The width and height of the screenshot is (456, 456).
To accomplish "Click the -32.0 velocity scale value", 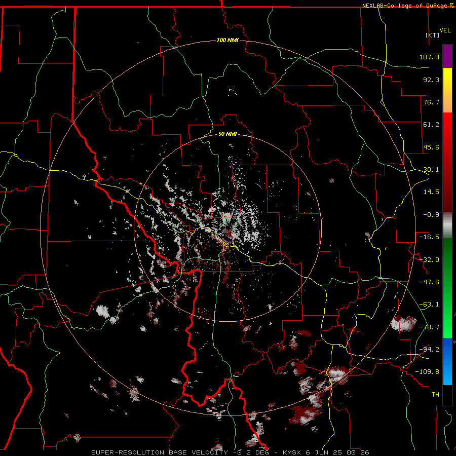I will [x=429, y=260].
